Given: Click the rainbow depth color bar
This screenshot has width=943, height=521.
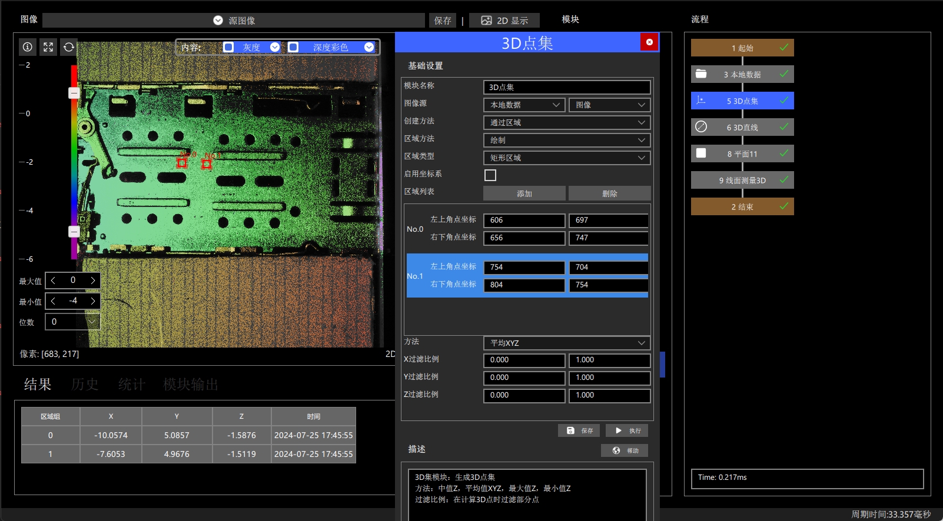Looking at the screenshot, I should [x=74, y=162].
